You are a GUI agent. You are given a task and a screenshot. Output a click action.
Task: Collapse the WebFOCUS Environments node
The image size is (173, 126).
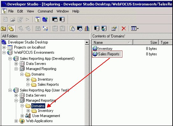4,52
